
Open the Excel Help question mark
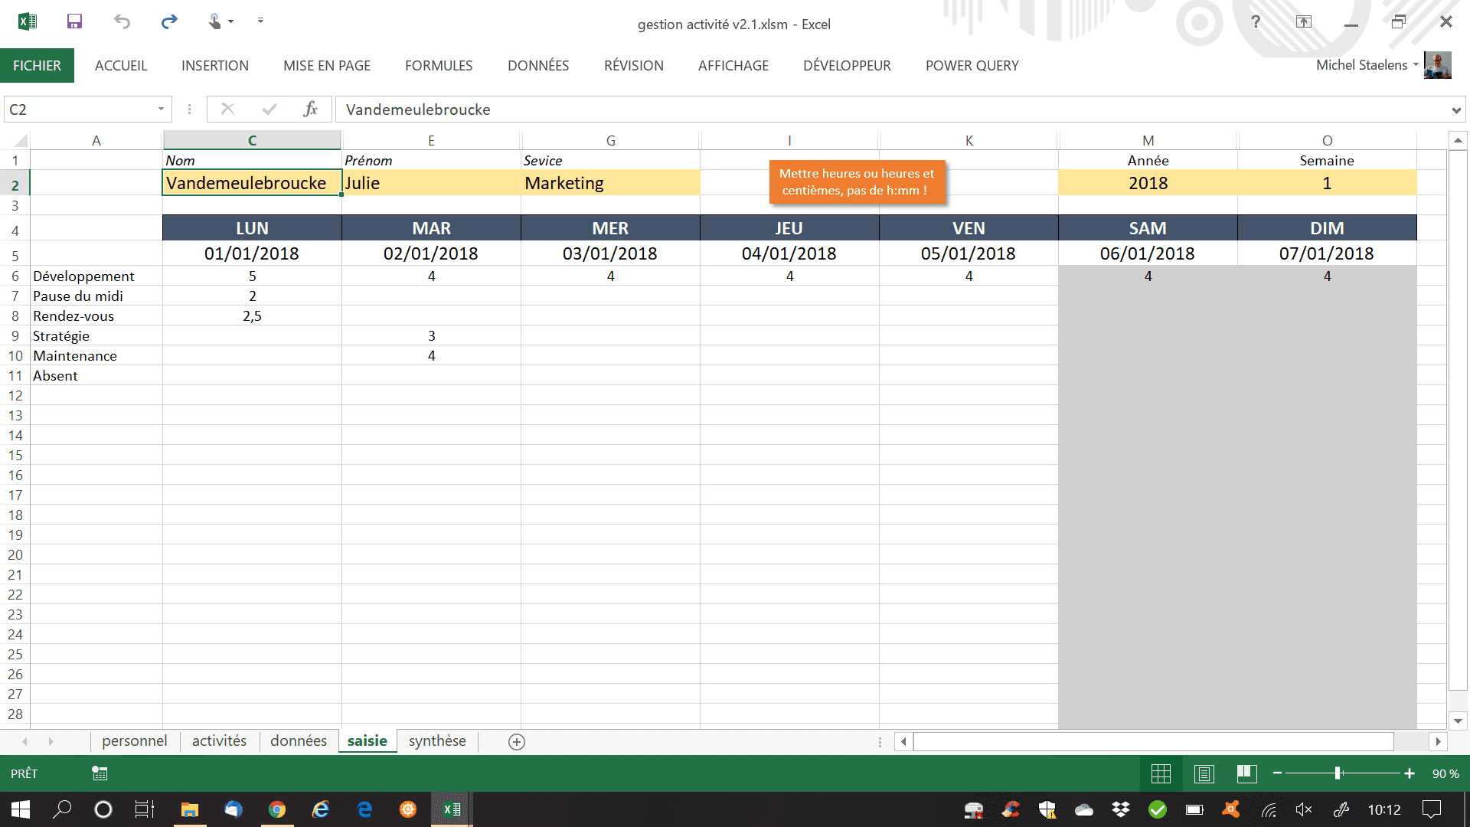(x=1256, y=21)
